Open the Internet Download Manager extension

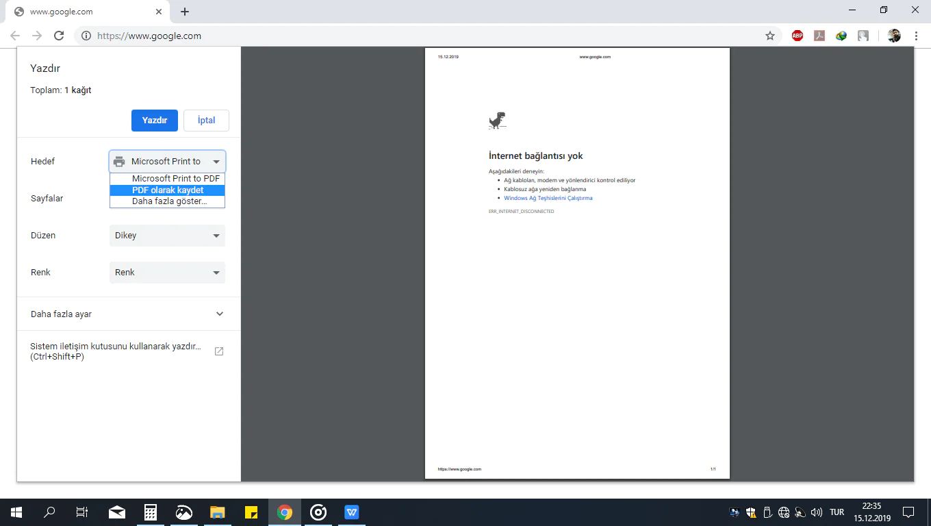click(841, 36)
